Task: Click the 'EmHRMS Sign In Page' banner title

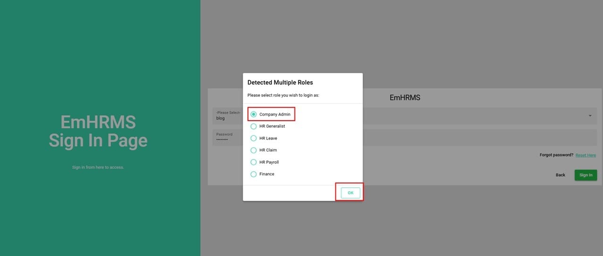Action: pyautogui.click(x=98, y=132)
